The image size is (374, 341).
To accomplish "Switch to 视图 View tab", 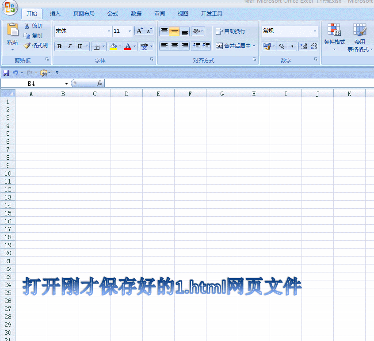I will tap(183, 14).
